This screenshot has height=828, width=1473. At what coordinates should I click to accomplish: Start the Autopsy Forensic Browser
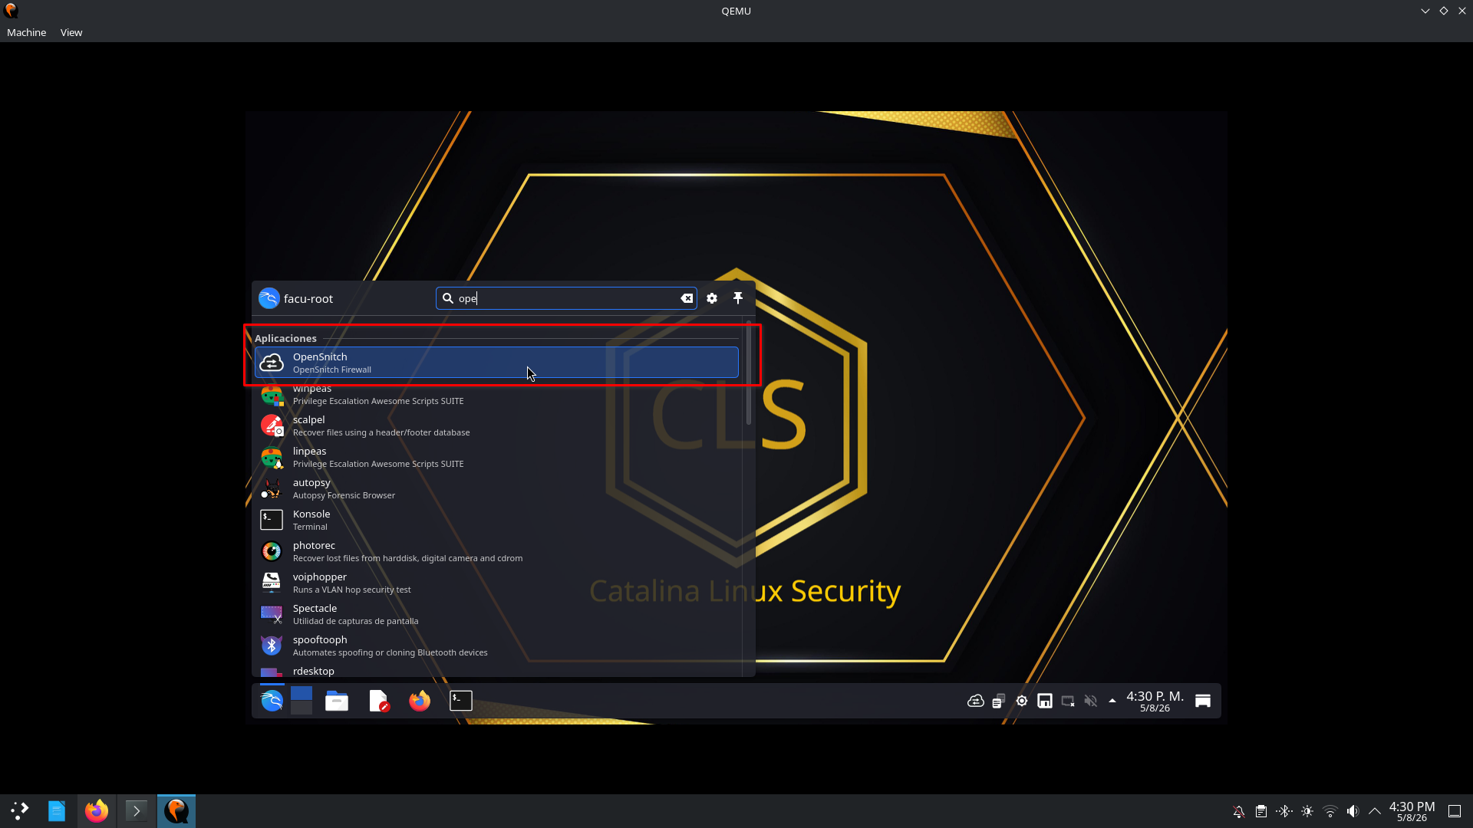pos(496,488)
